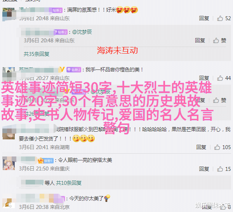Click 赞 text on the 20:48 sub-reply
Screen dimensions: 233x212
click(x=223, y=40)
